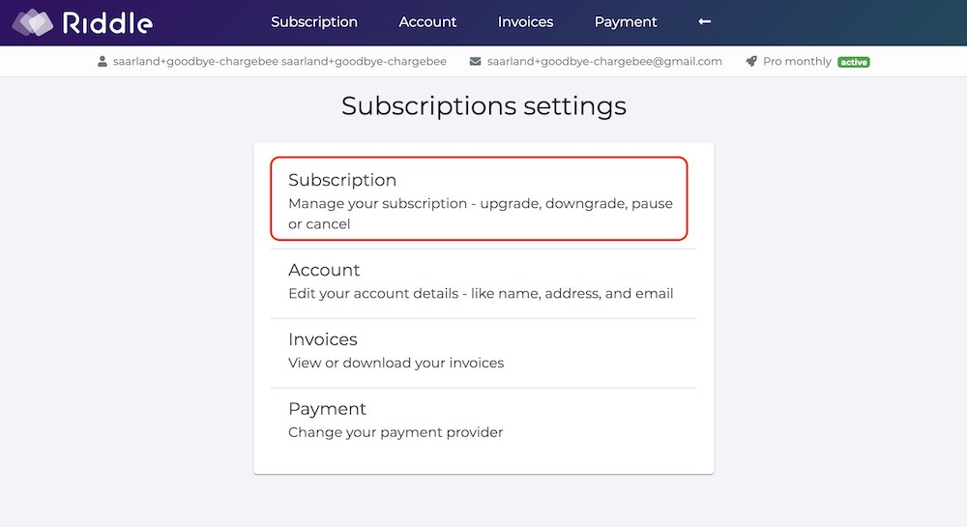Click the envelope email icon
Viewport: 967px width, 527px height.
[475, 62]
